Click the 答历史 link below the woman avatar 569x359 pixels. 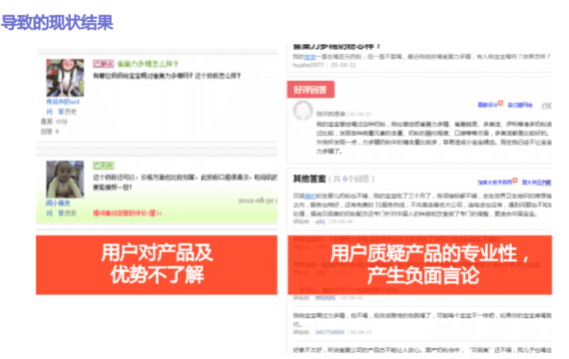[67, 112]
